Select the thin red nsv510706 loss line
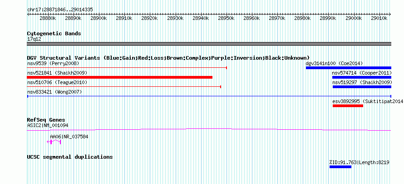 coord(124,87)
